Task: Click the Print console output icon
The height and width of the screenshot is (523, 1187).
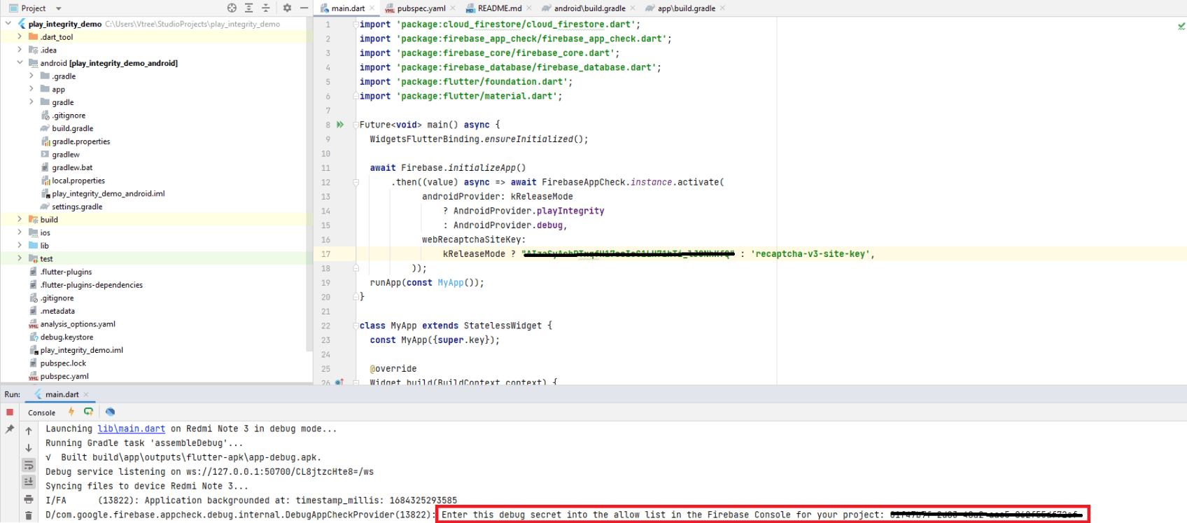Action: (29, 499)
